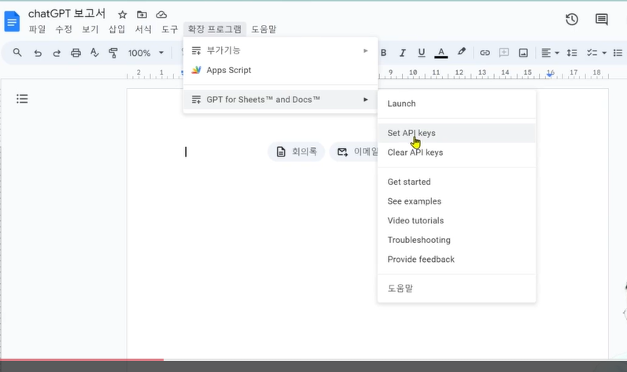Open version history clock icon
Screen dimensions: 627x372
[x=572, y=19]
